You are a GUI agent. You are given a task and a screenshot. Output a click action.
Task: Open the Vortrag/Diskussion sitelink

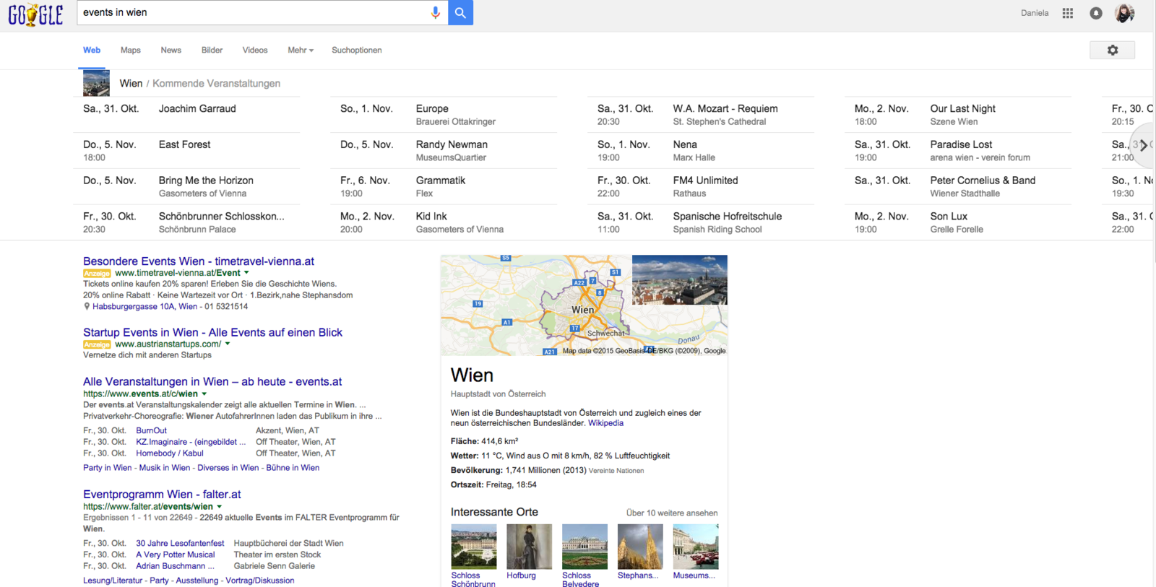click(x=260, y=581)
